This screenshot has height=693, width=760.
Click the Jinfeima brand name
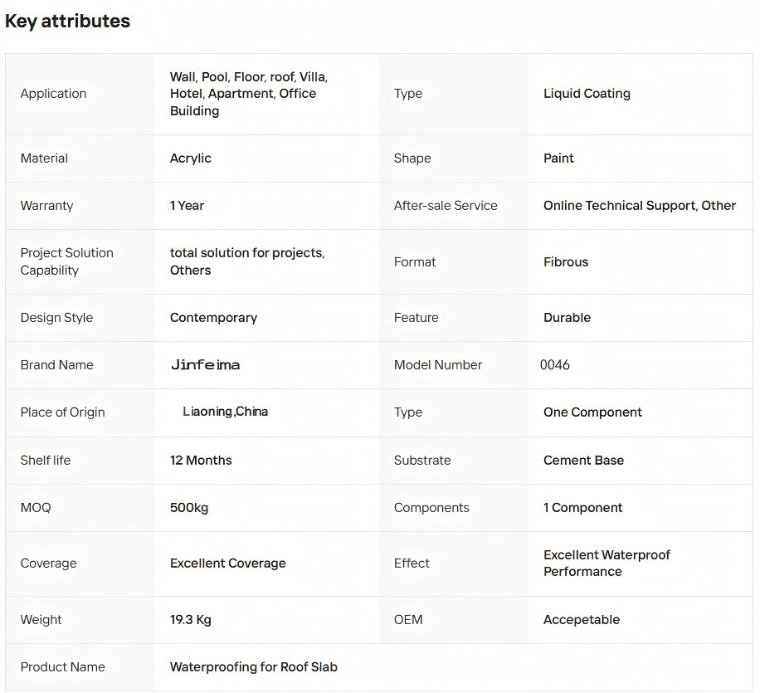[205, 365]
